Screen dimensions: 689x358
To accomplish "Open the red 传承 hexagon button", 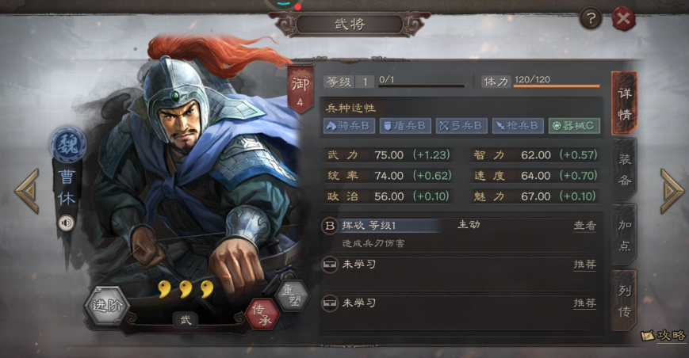I will [x=262, y=314].
